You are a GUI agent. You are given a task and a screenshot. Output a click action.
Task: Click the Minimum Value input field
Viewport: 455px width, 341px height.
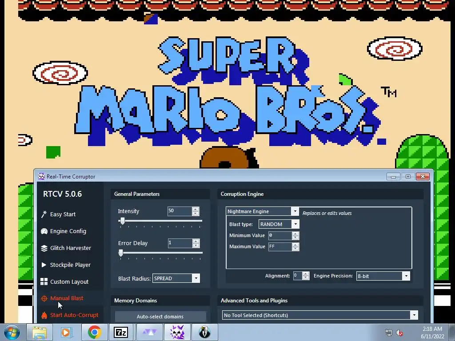[x=280, y=235]
